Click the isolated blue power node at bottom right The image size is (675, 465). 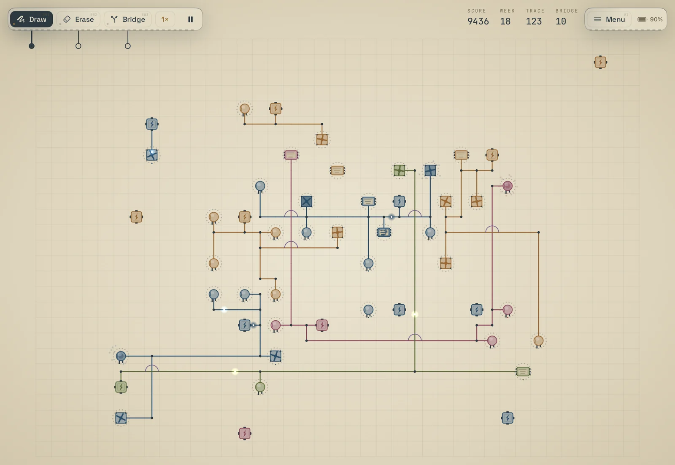pyautogui.click(x=508, y=418)
